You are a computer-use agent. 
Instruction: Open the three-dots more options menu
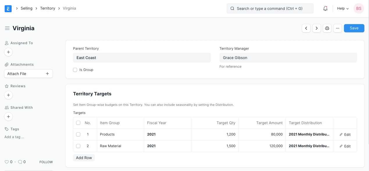tap(337, 28)
